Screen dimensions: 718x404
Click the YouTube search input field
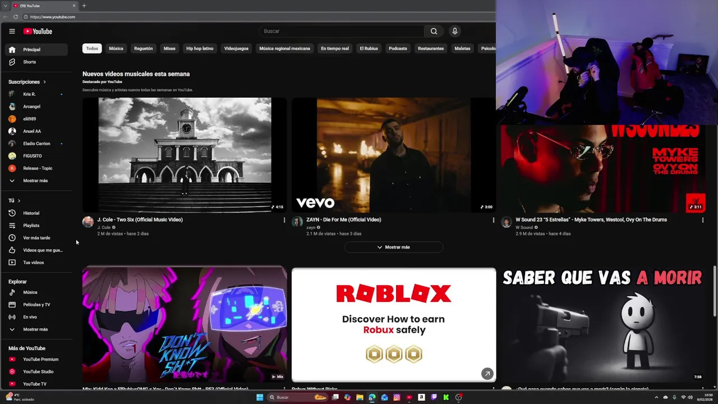(341, 31)
